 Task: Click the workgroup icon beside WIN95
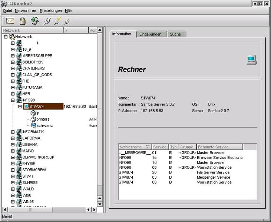click(x=19, y=202)
